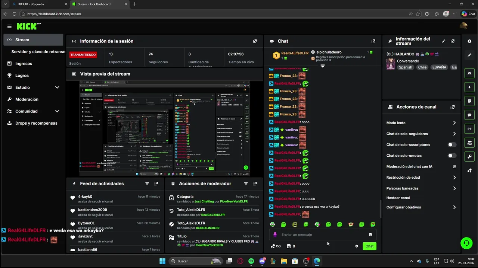Screen dimensions: 478x268
Task: Pop out the Feed de actividades panel
Action: (x=156, y=184)
